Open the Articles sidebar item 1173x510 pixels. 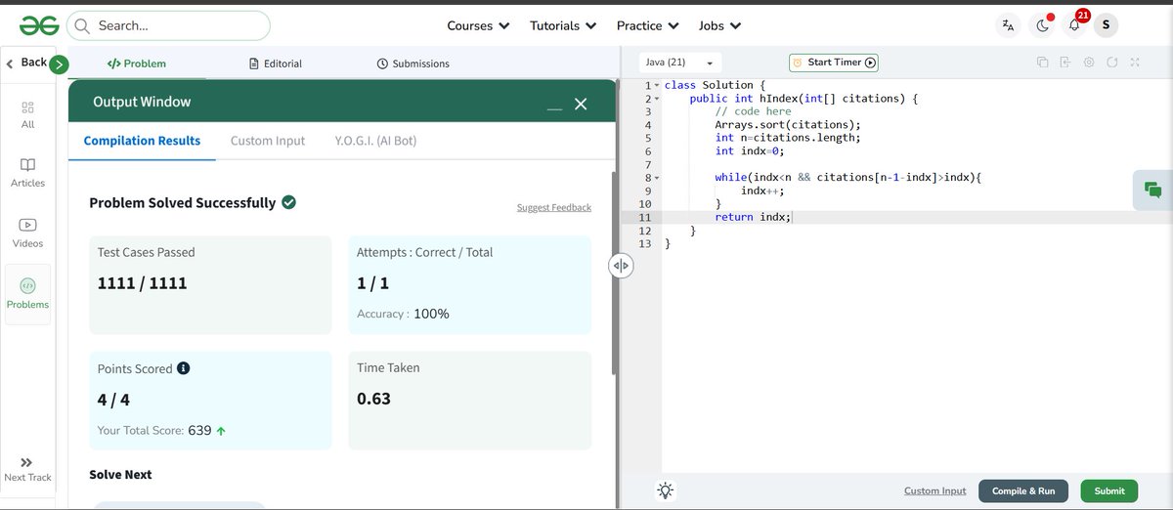pos(27,172)
